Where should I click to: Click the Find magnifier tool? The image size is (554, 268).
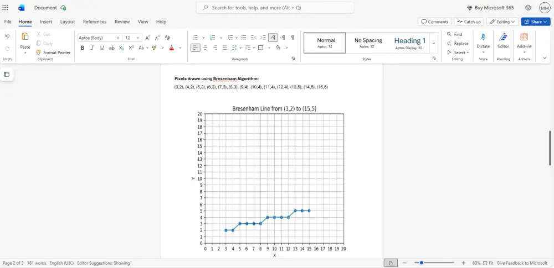click(454, 35)
